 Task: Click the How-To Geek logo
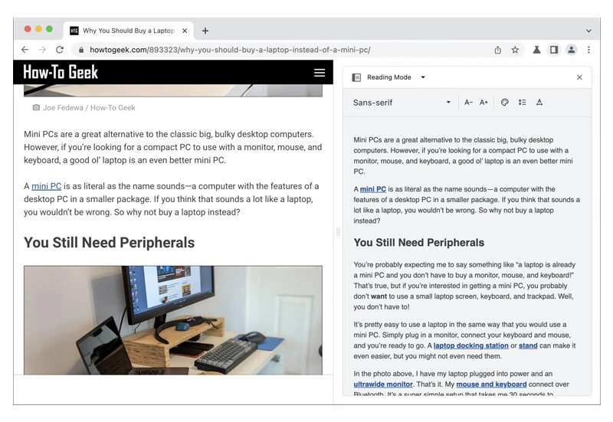click(x=61, y=72)
